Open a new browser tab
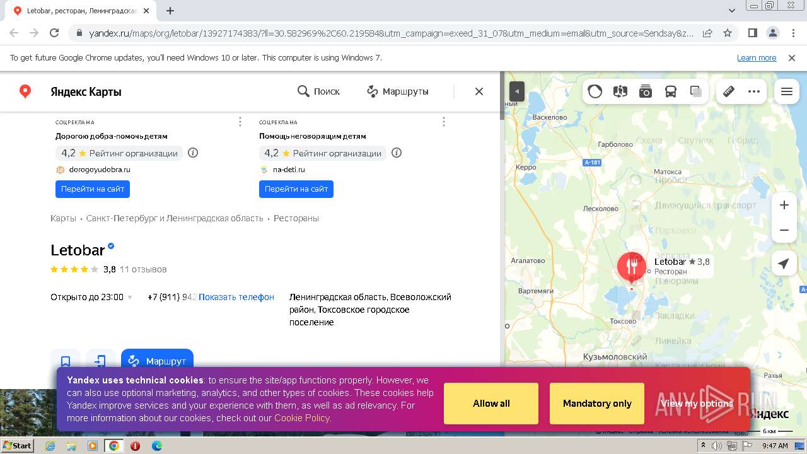Screen dimensions: 807x454 (x=170, y=11)
